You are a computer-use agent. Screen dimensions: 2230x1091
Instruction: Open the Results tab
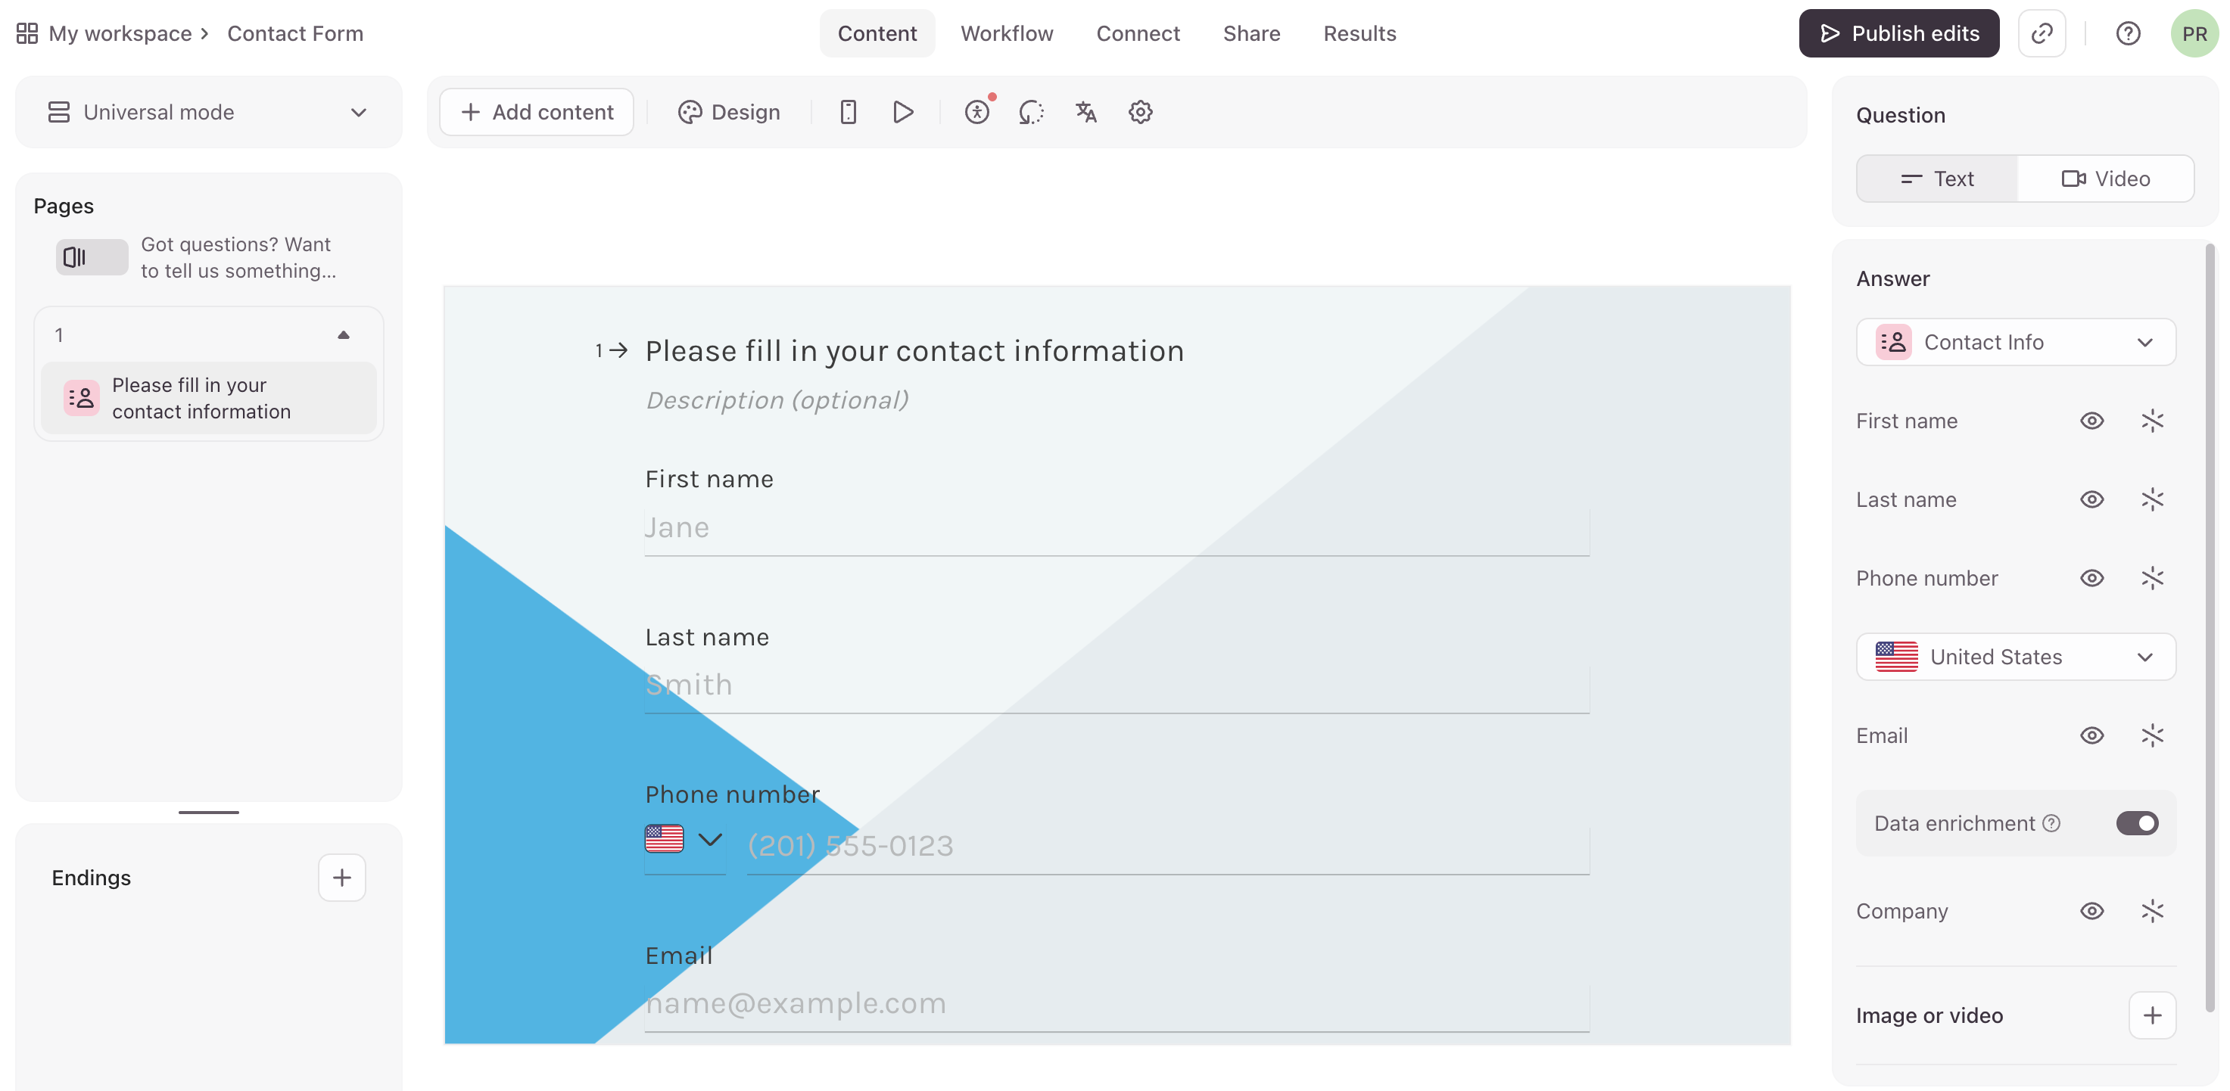(x=1358, y=34)
